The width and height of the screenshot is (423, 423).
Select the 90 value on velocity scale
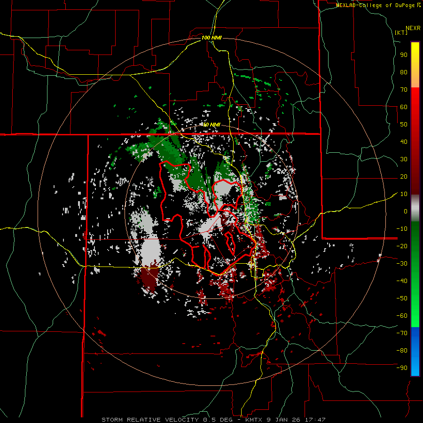404,55
